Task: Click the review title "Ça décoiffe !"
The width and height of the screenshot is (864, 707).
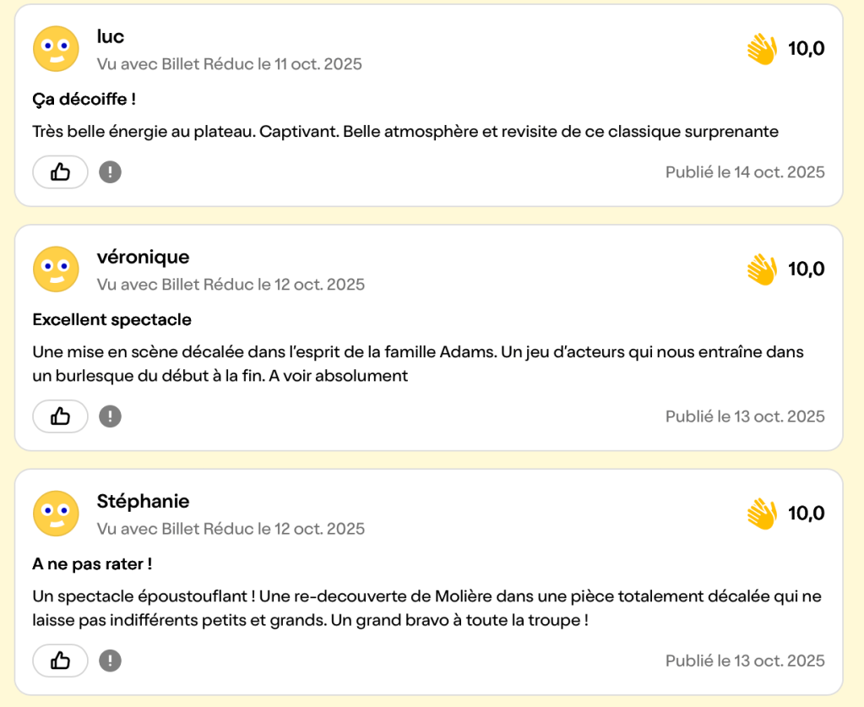Action: pos(84,100)
